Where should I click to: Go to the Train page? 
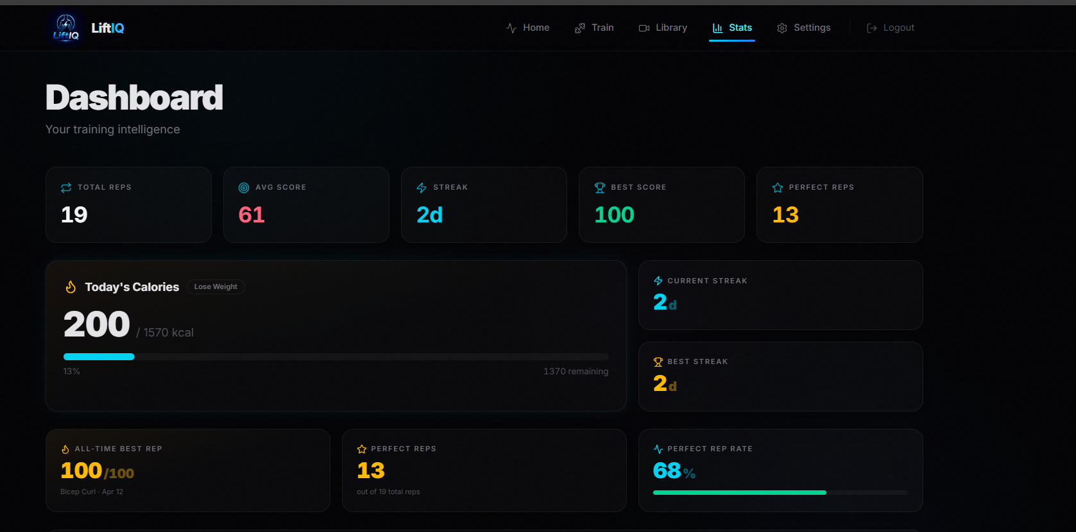click(594, 28)
